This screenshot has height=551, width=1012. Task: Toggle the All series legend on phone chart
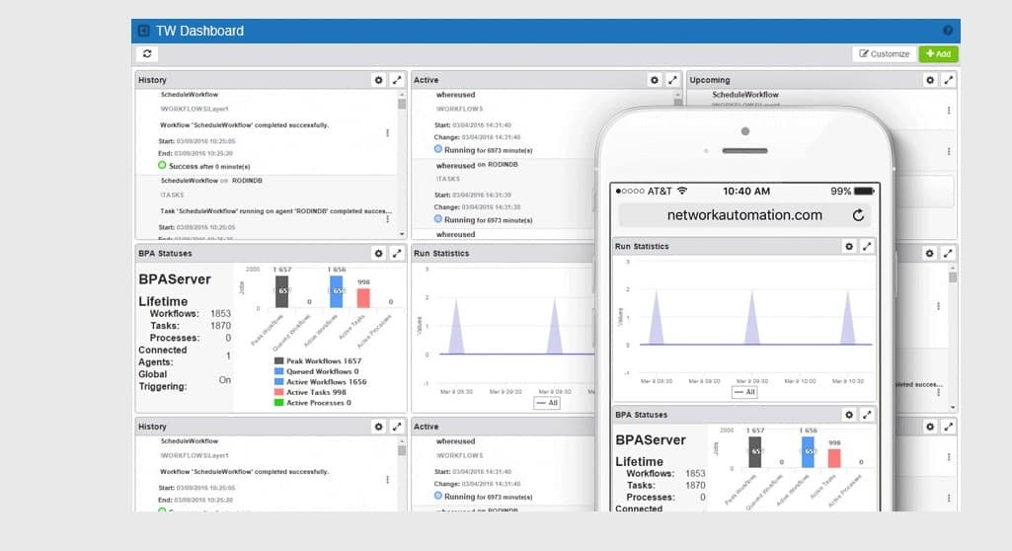[x=744, y=392]
